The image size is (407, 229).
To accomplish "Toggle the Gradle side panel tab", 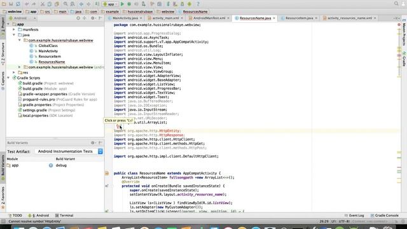I will pyautogui.click(x=404, y=59).
